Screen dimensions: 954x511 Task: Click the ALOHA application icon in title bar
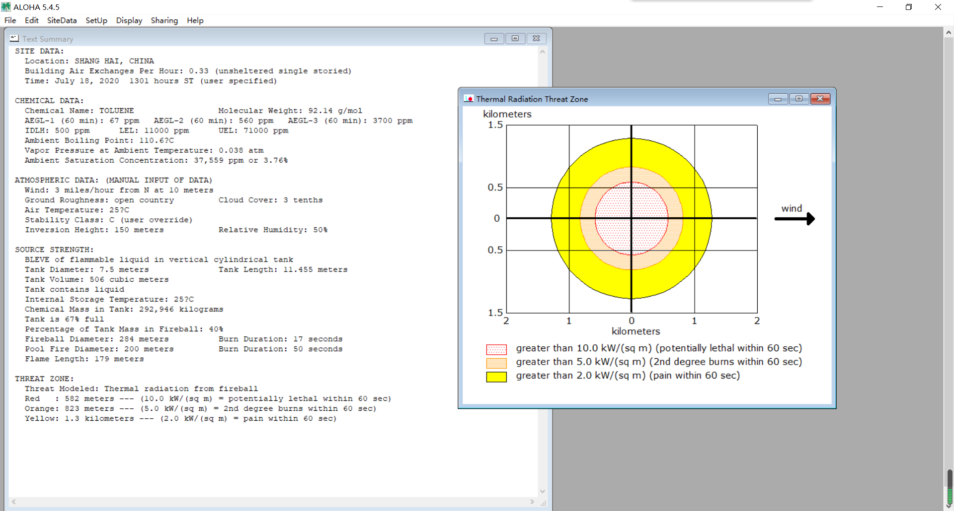6,7
